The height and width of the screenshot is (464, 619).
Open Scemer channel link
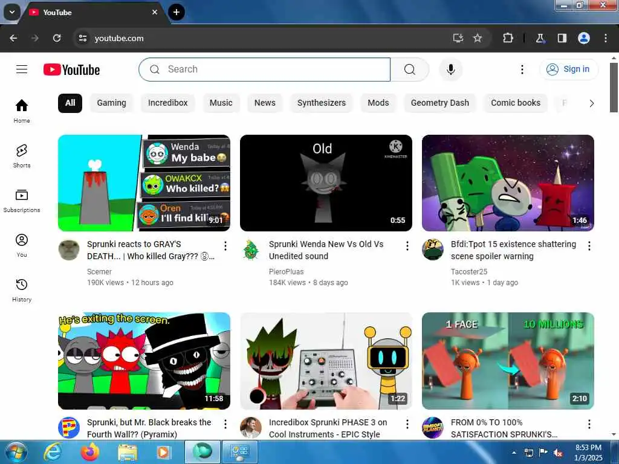click(100, 271)
